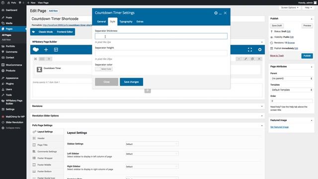Image resolution: width=318 pixels, height=179 pixels.
Task: Select the Style tab
Action: click(113, 21)
